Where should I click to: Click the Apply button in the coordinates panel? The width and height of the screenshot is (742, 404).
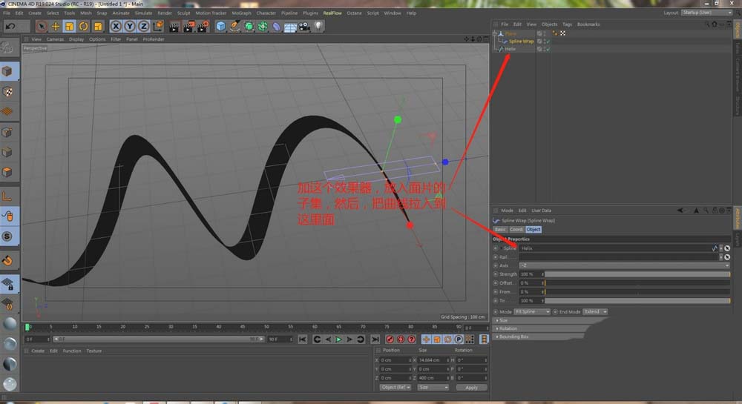(x=471, y=387)
